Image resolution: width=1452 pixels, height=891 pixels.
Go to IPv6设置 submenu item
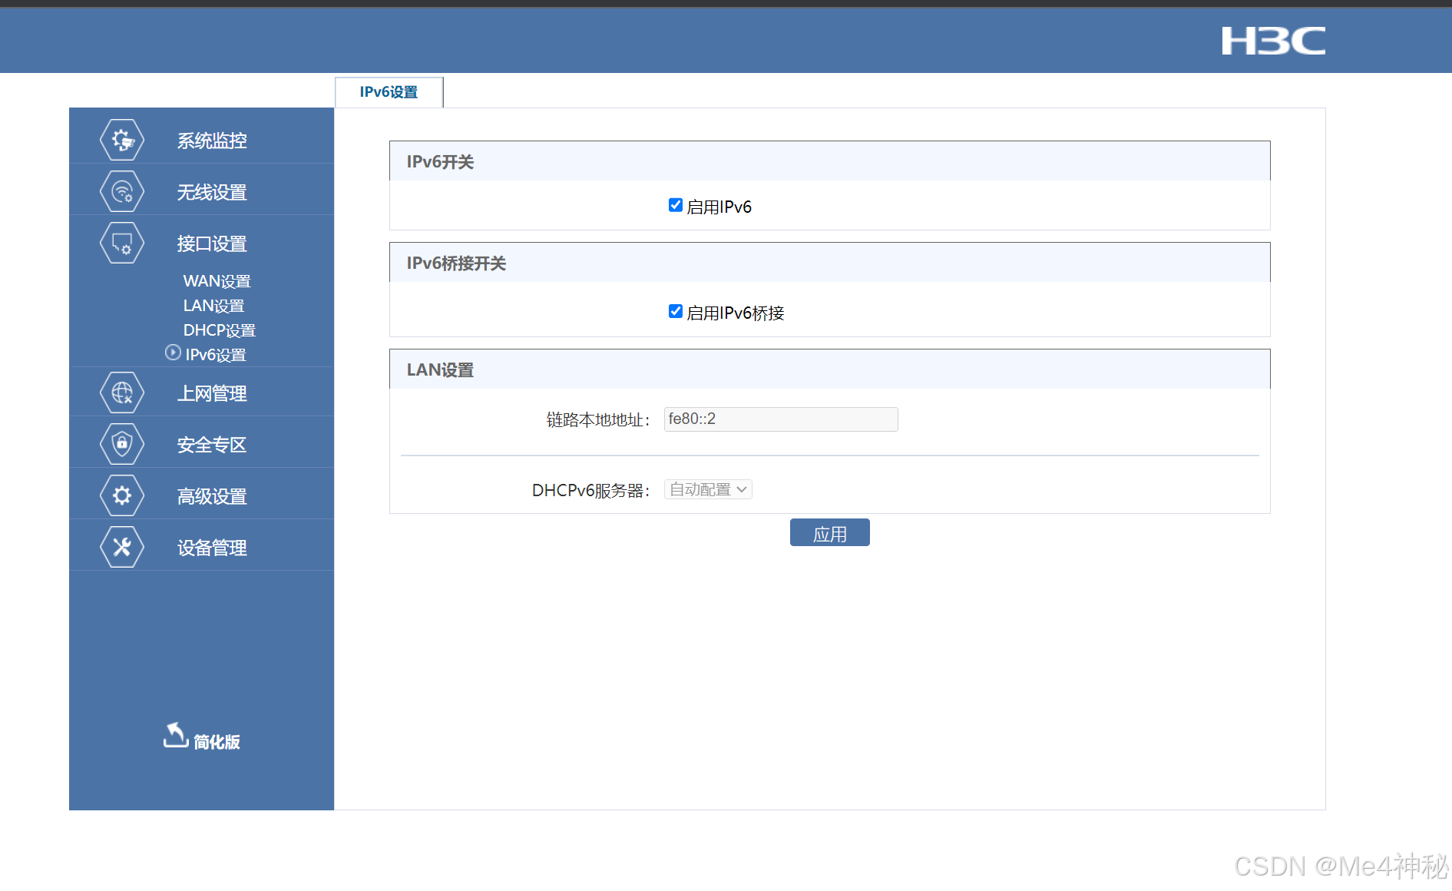215,355
